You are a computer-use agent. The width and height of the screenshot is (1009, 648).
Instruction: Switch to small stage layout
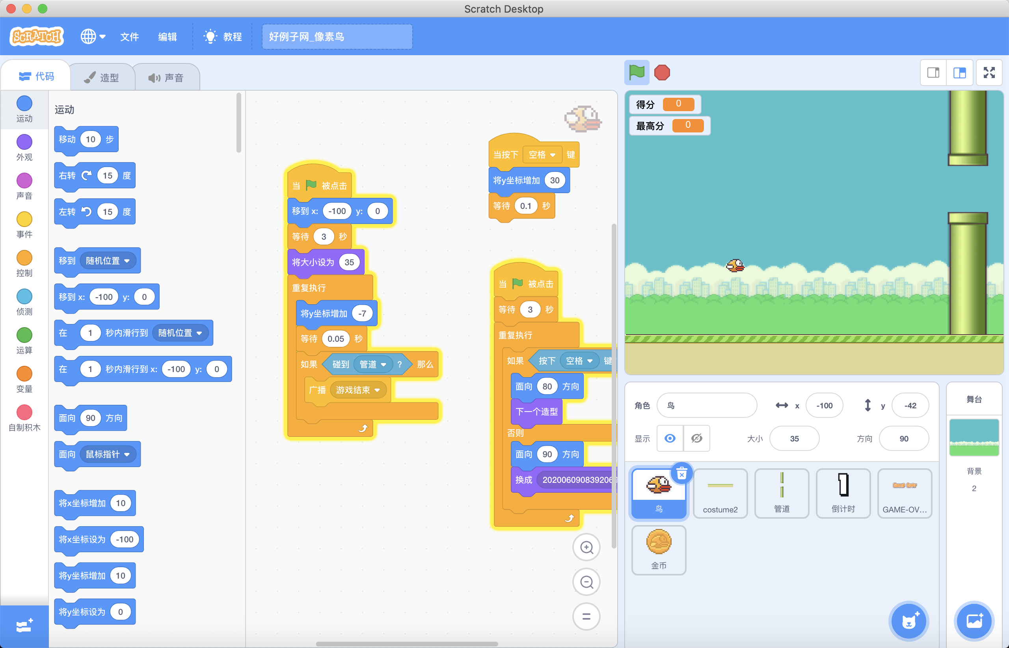[x=933, y=73]
